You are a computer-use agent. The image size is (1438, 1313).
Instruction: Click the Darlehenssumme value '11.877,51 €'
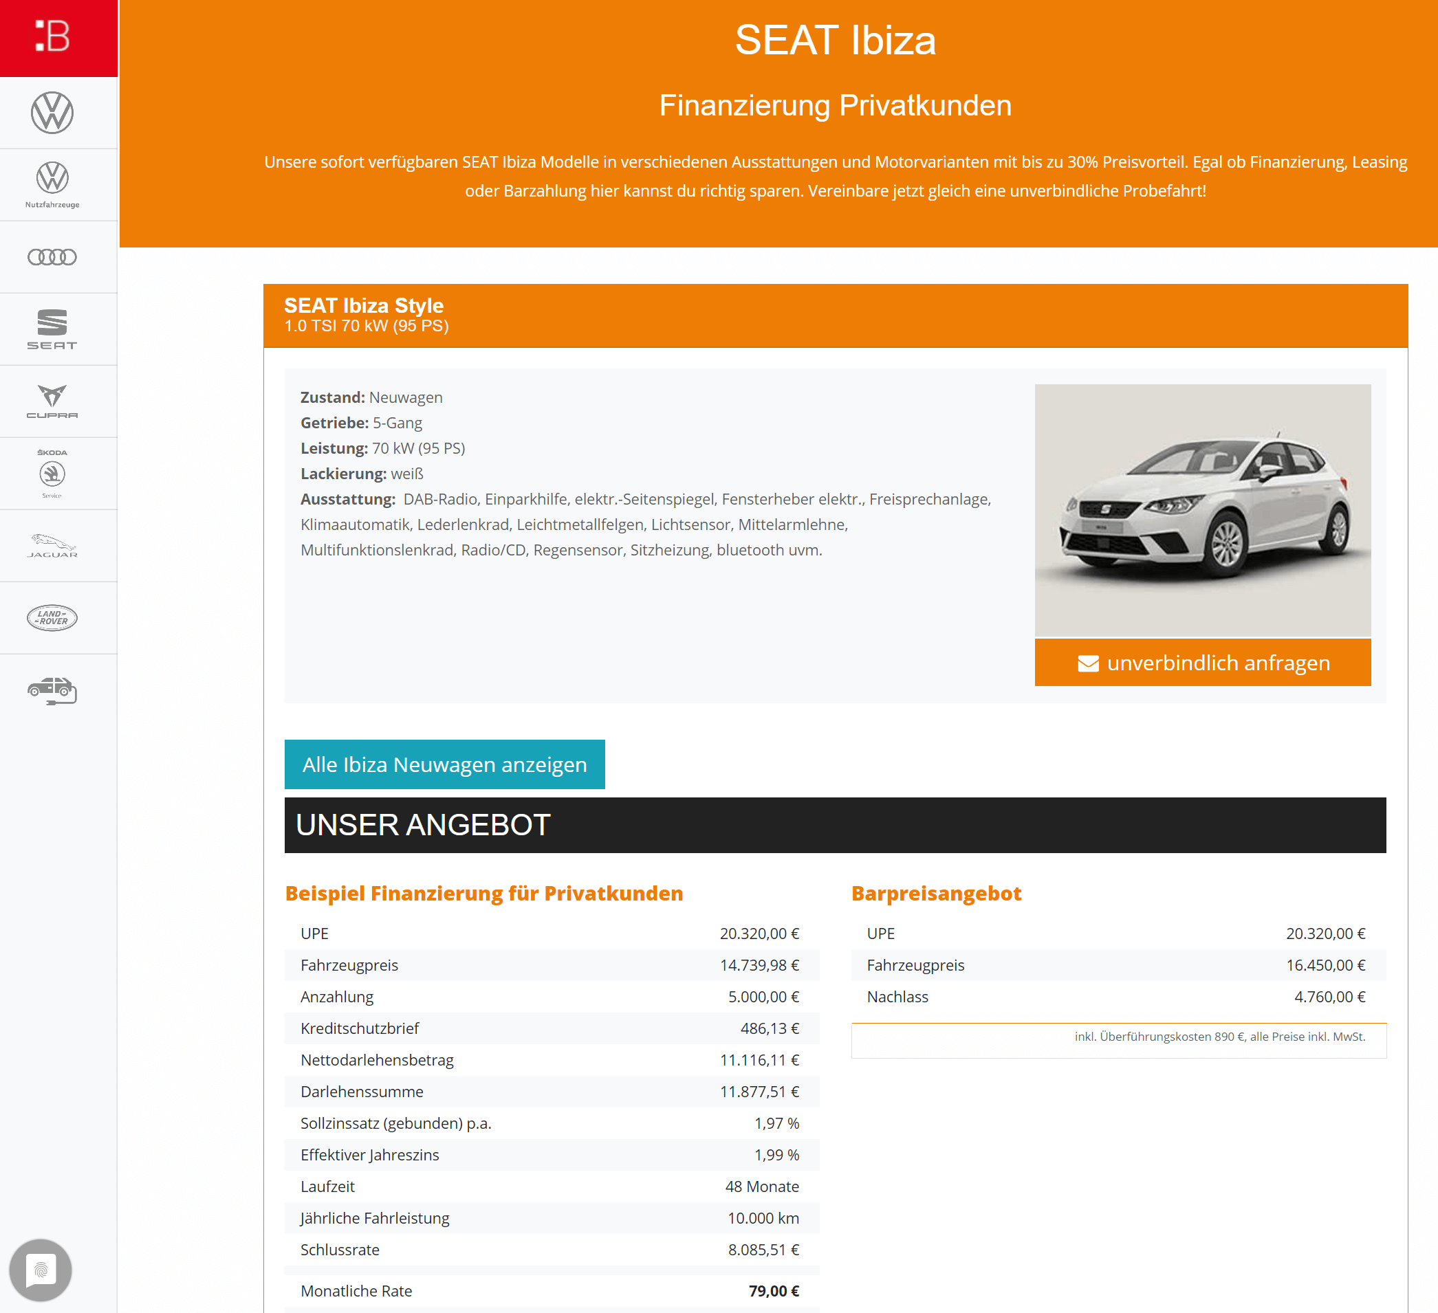tap(760, 1092)
